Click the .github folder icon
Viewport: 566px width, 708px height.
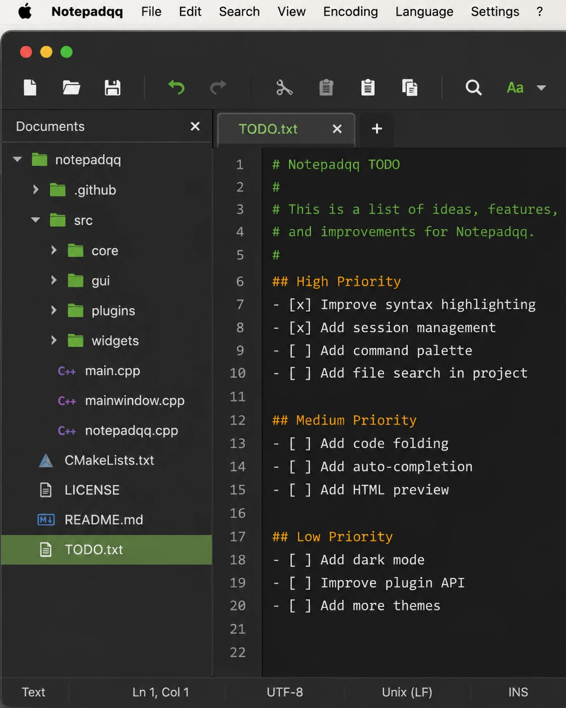(58, 190)
